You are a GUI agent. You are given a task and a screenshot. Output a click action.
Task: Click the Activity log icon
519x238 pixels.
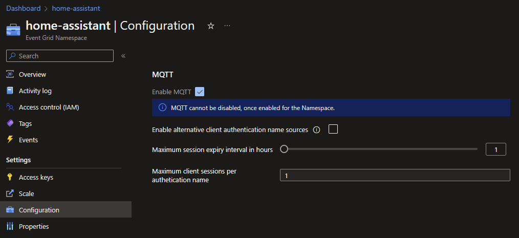pyautogui.click(x=10, y=91)
